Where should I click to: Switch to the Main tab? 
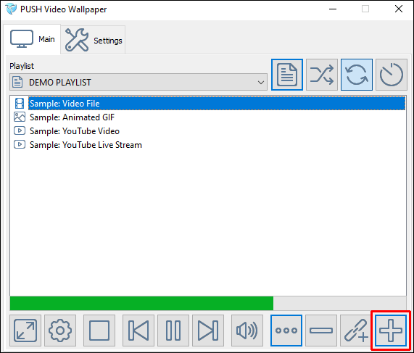click(x=32, y=39)
